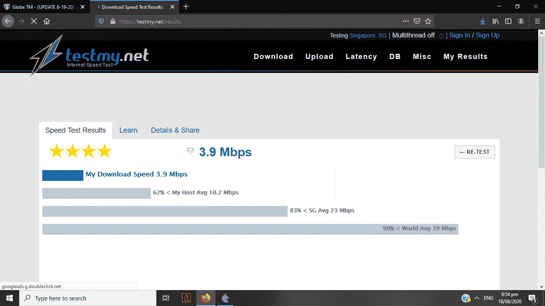The width and height of the screenshot is (545, 306).
Task: Open Task View on the taskbar
Action: coord(166,298)
